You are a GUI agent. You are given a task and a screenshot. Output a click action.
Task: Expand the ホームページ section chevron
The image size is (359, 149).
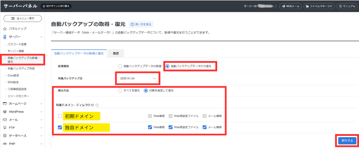point(41,104)
